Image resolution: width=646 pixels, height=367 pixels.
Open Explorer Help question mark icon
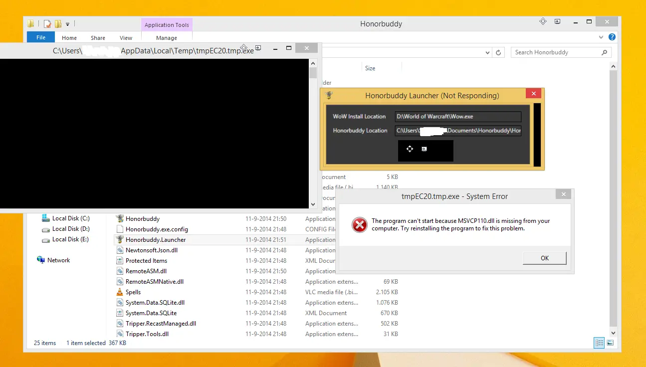coord(612,37)
